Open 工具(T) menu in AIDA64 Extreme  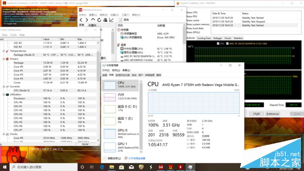pos(125,15)
